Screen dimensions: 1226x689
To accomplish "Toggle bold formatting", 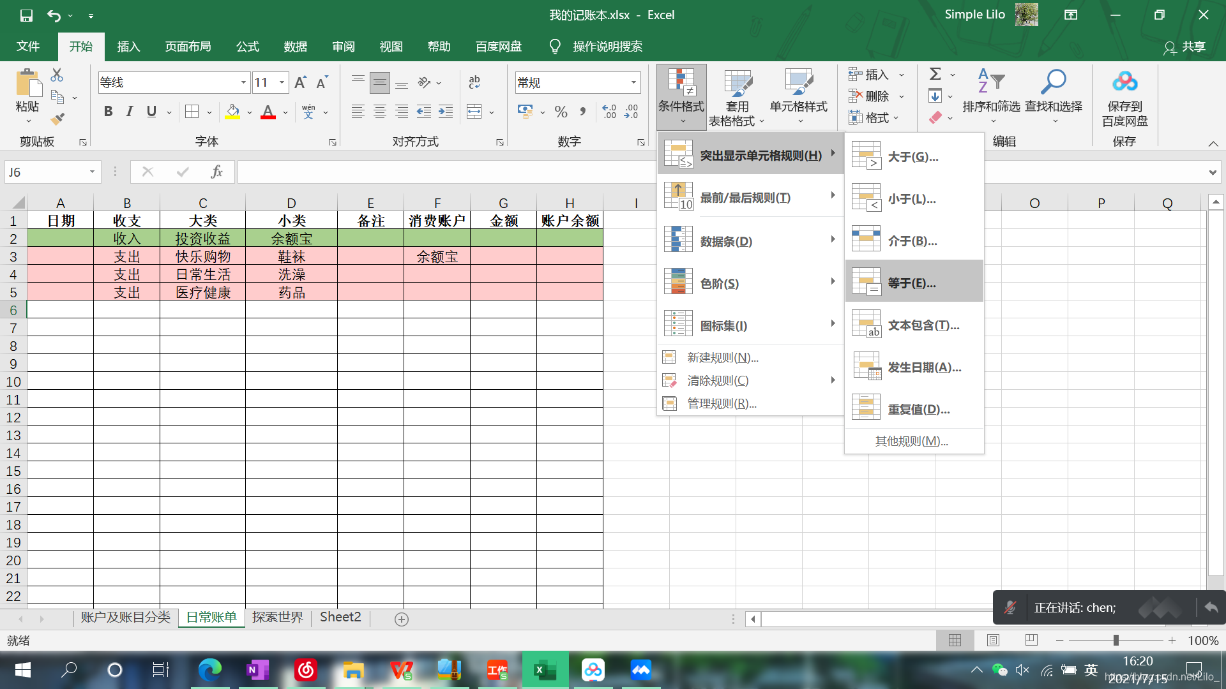I will pyautogui.click(x=108, y=112).
